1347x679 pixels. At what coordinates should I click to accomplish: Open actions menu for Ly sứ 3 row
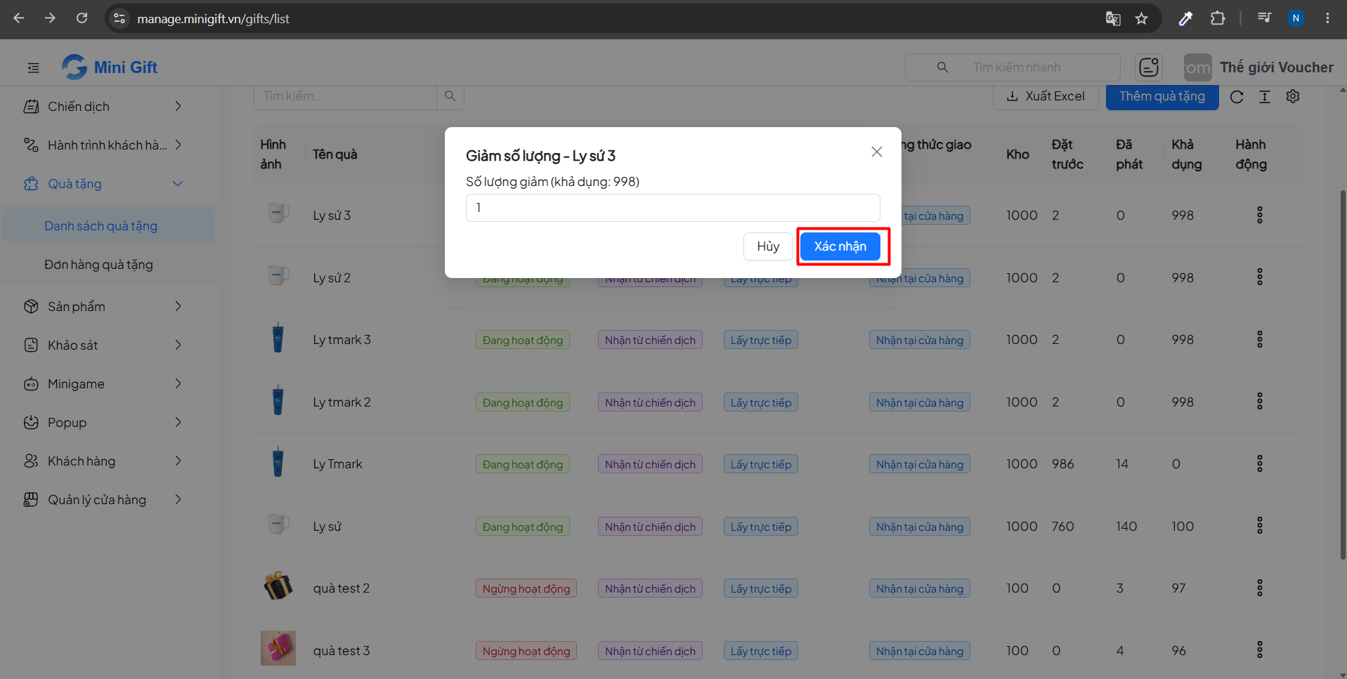1259,215
